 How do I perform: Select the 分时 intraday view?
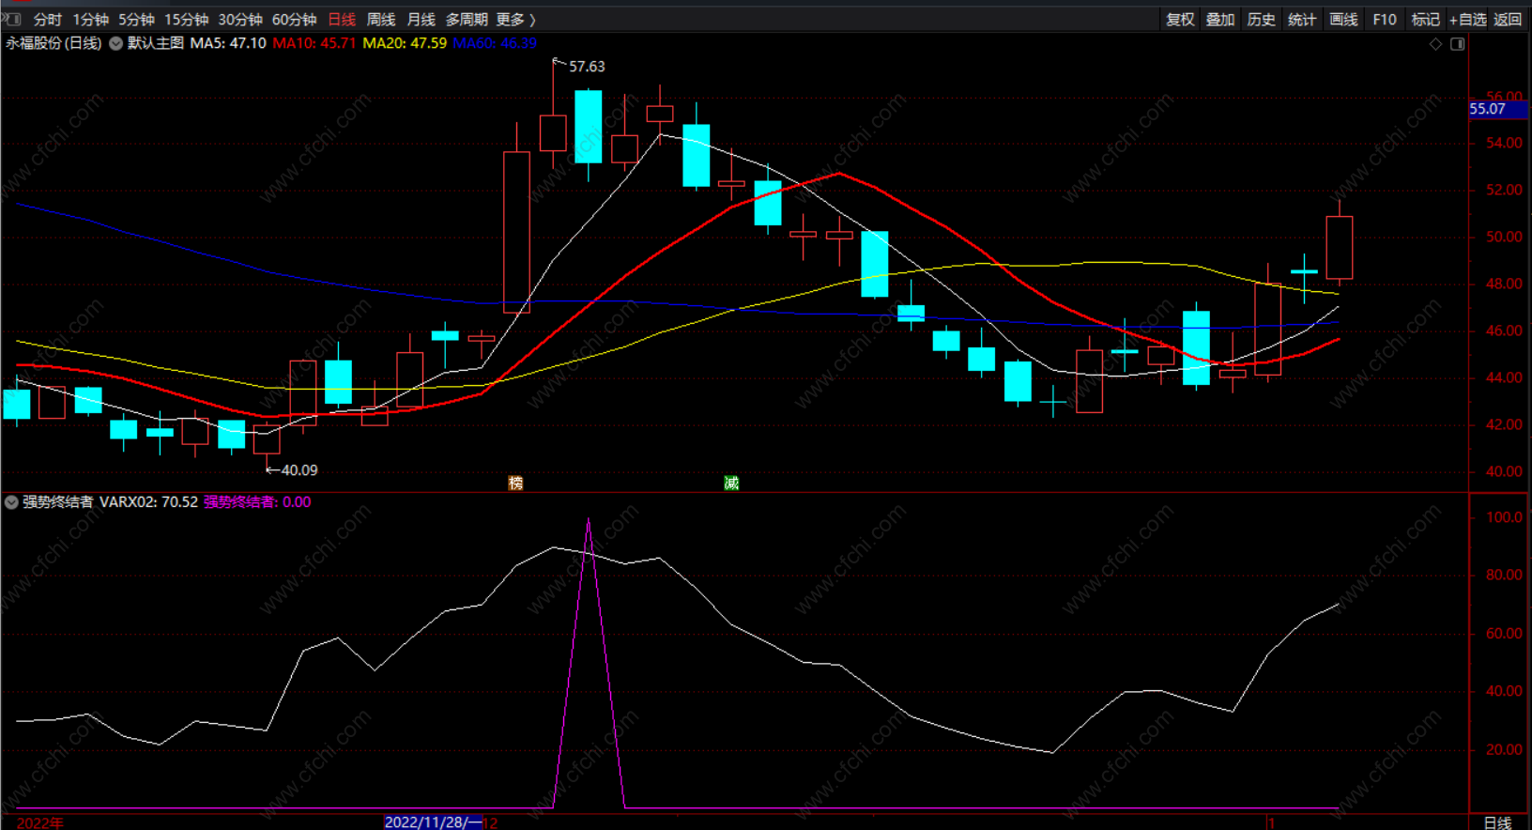tap(47, 20)
